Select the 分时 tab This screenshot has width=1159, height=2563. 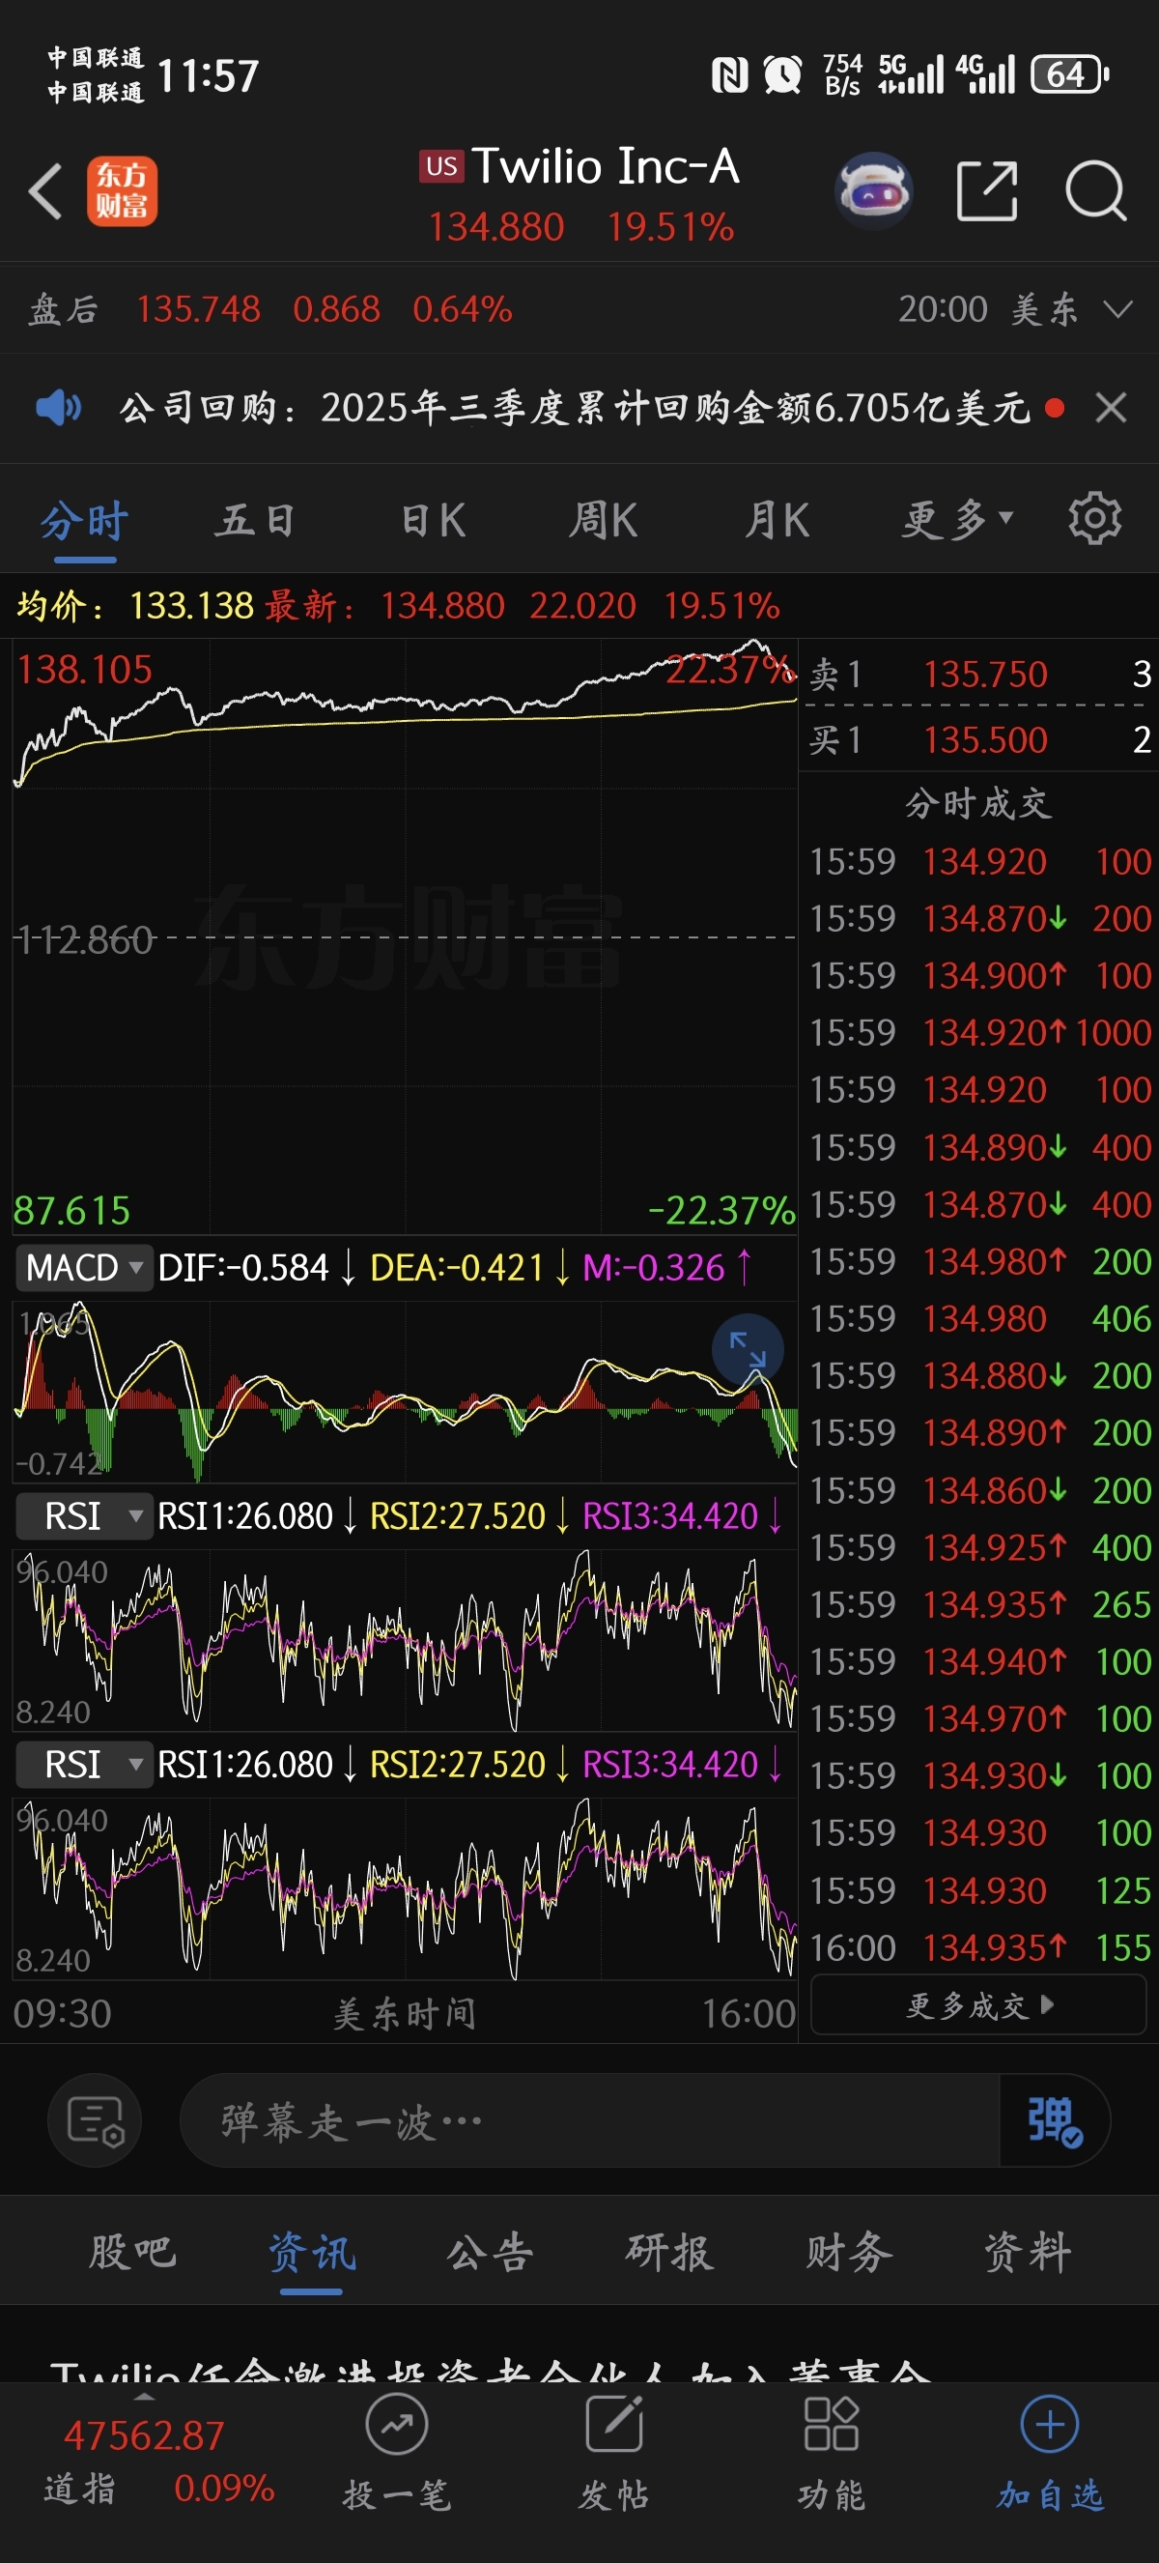[84, 519]
